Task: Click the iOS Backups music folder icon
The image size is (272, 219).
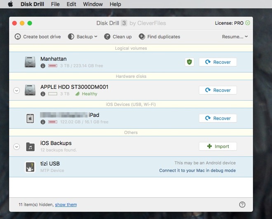Action: point(30,147)
